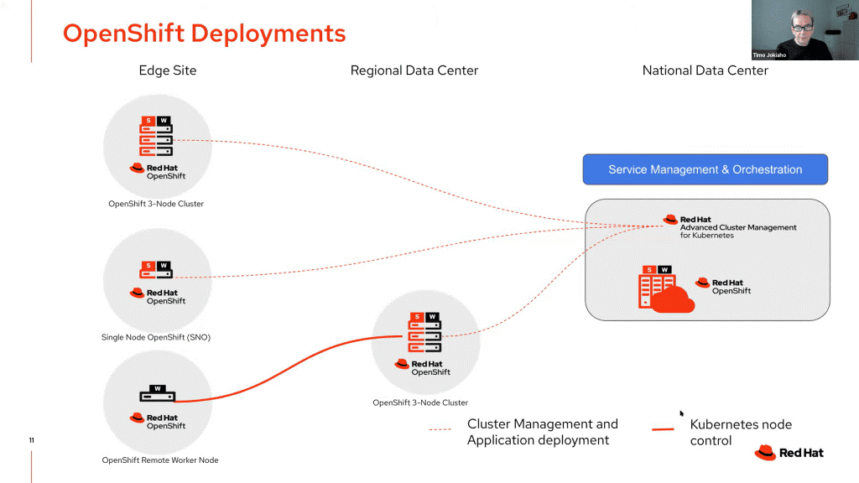Click the Remote Worker Node black server icon
Viewport: 859px width, 483px height.
click(156, 392)
